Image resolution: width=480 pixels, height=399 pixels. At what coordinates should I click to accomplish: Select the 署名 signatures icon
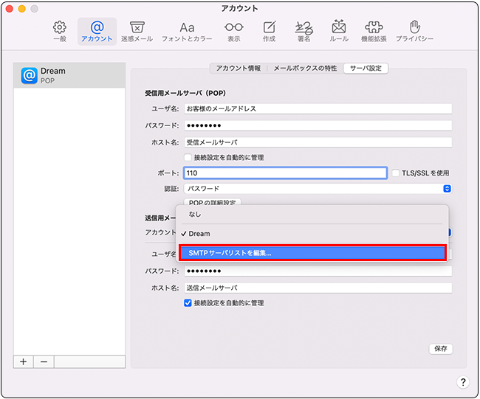point(303,31)
